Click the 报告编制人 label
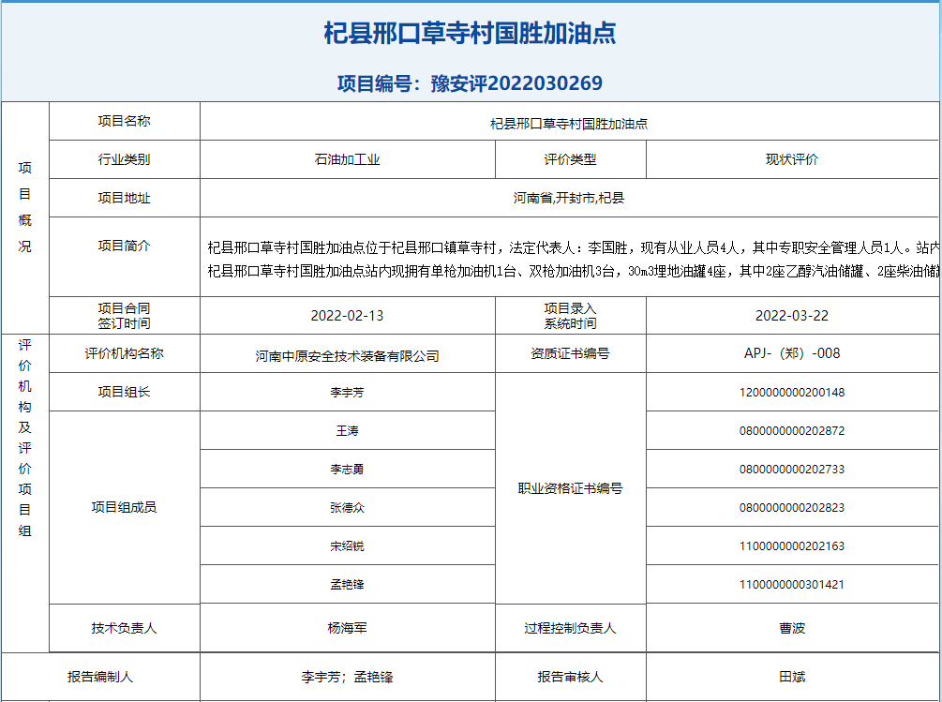 100,678
